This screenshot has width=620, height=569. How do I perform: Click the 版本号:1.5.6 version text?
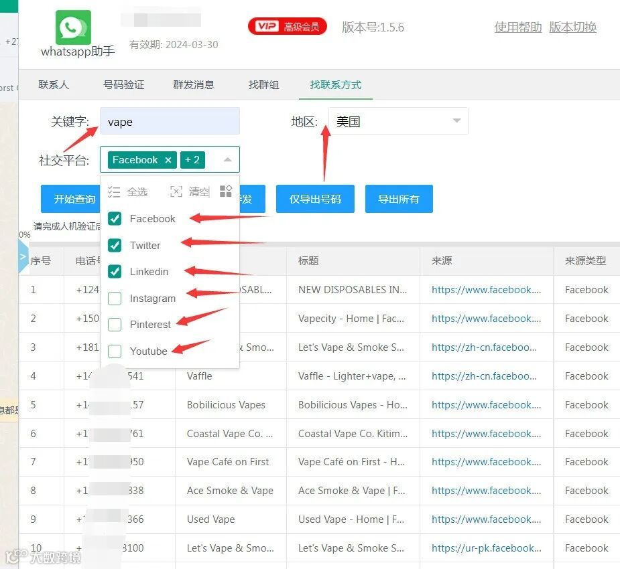(373, 27)
